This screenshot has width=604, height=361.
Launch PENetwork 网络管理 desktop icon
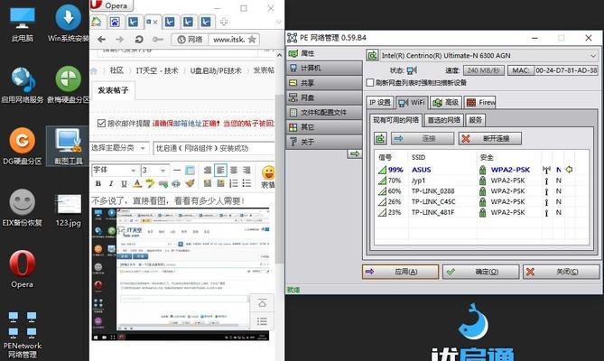coord(22,335)
